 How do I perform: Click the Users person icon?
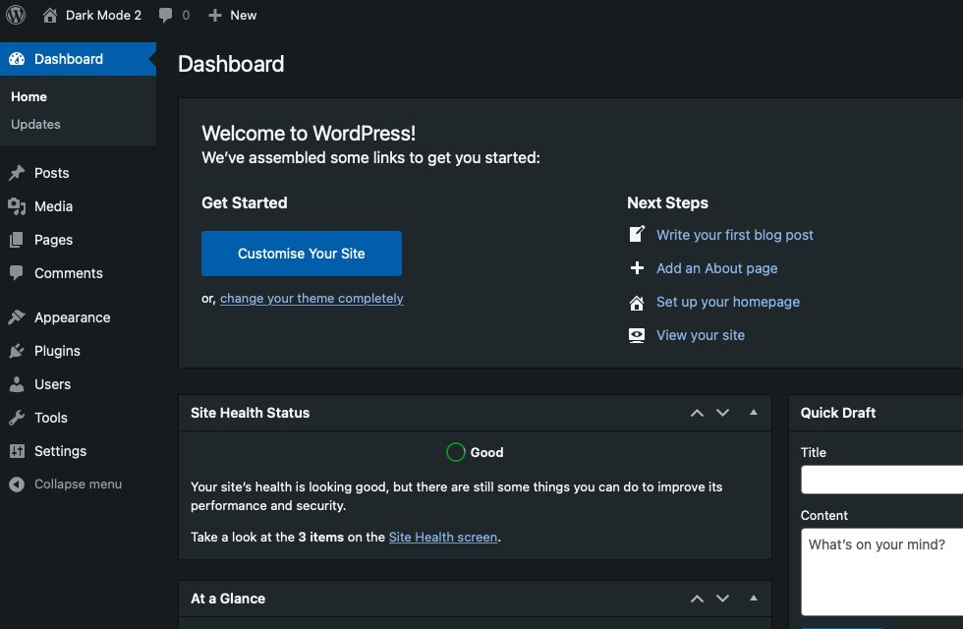coord(17,384)
